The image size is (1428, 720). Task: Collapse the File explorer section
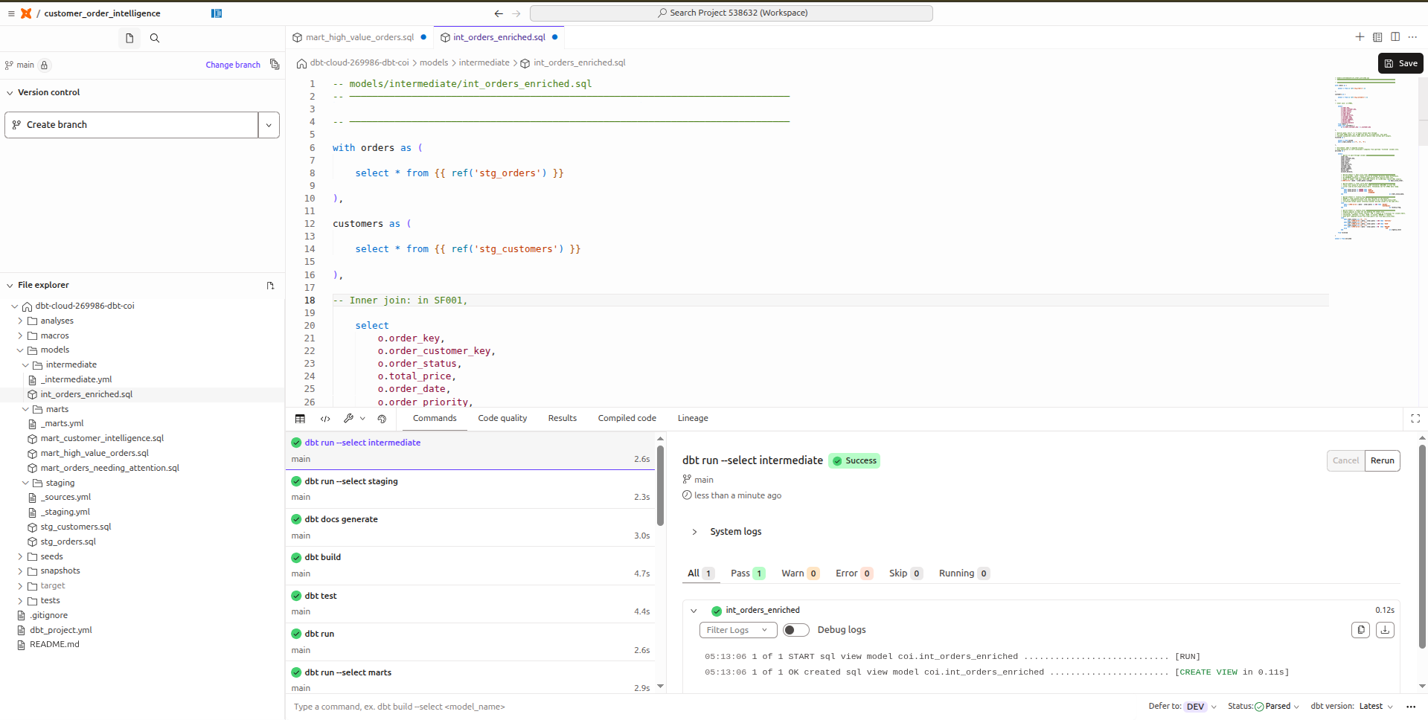[10, 286]
